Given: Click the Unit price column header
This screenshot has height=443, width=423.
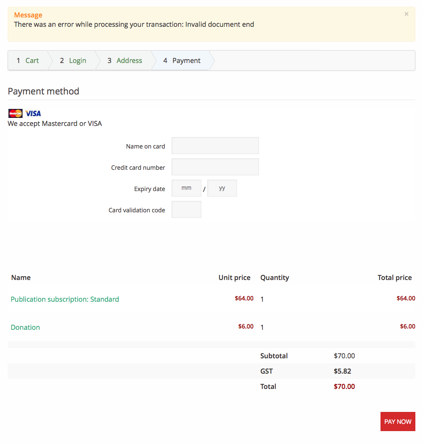Looking at the screenshot, I should pos(234,277).
